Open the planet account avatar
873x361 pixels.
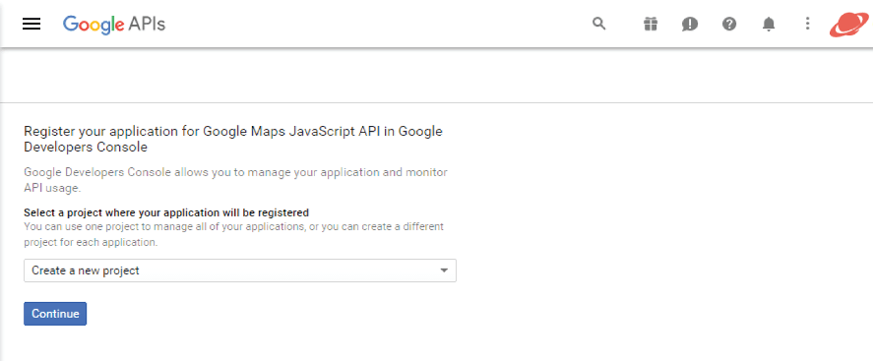[x=849, y=25]
